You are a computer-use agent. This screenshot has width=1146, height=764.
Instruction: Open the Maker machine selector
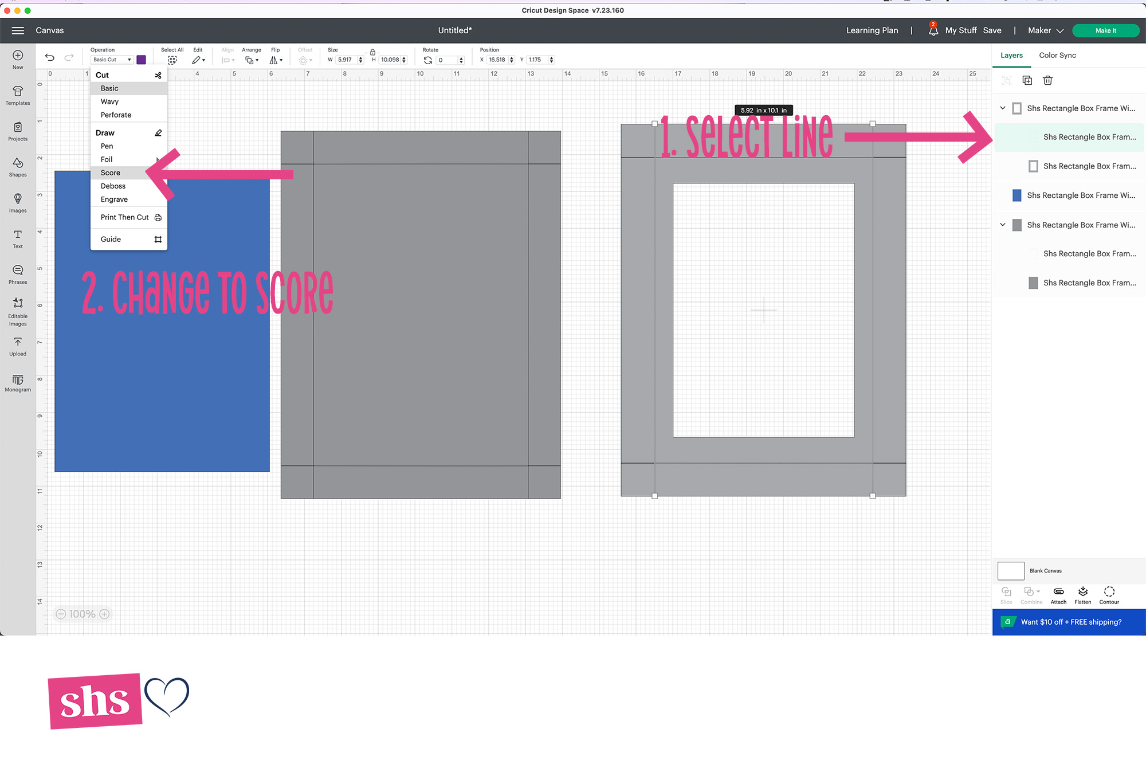point(1044,30)
